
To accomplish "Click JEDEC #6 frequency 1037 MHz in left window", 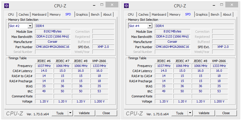I will 44,66.
